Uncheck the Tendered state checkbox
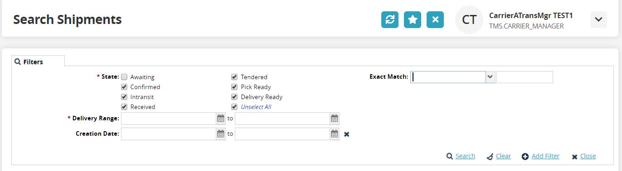 (234, 77)
